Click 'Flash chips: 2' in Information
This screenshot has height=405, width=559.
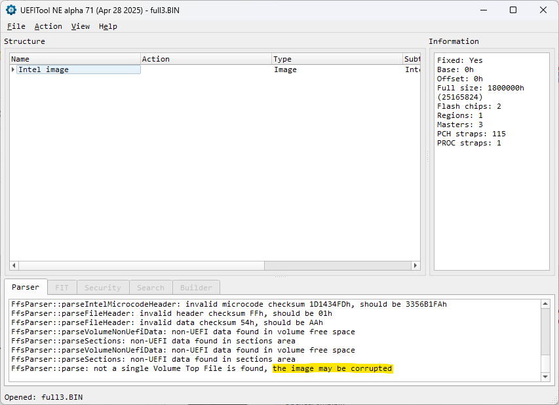(469, 106)
